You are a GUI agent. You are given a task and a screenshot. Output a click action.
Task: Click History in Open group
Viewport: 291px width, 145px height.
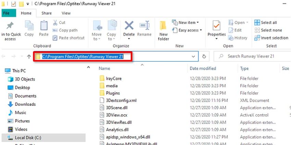[238, 38]
